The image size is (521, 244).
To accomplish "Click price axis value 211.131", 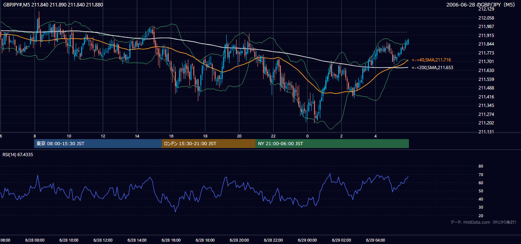I will pyautogui.click(x=486, y=132).
